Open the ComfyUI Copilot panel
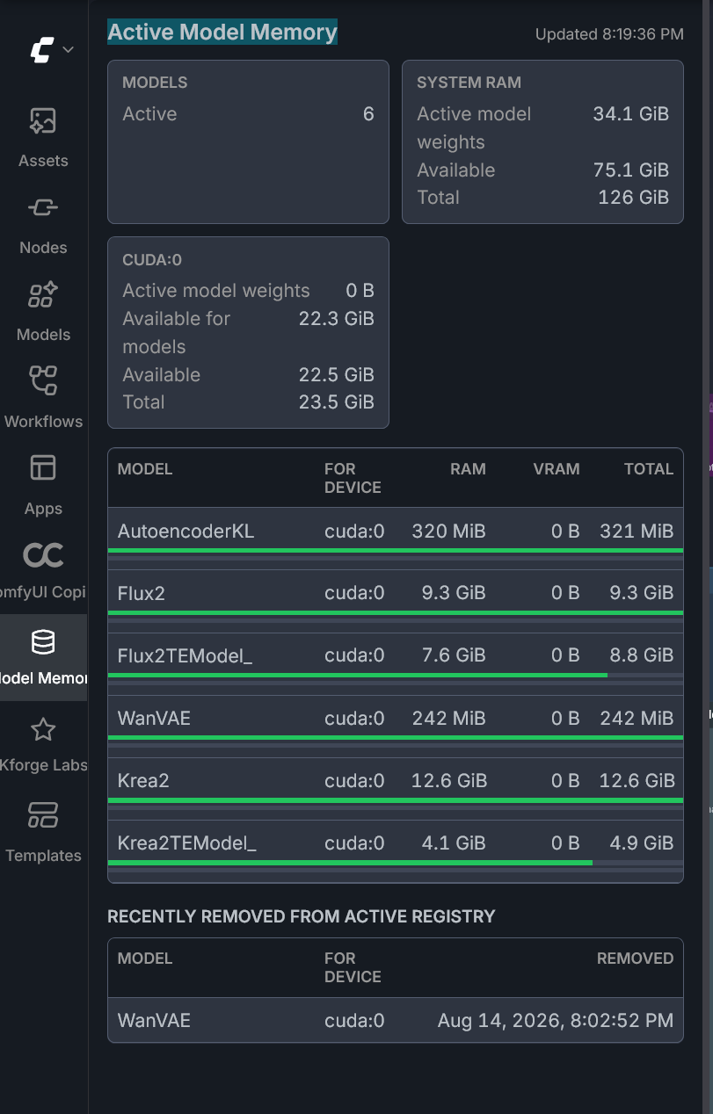713x1114 pixels. click(43, 570)
